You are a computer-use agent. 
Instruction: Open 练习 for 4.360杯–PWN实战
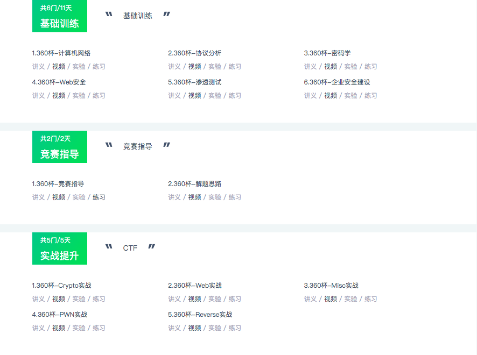[99, 328]
